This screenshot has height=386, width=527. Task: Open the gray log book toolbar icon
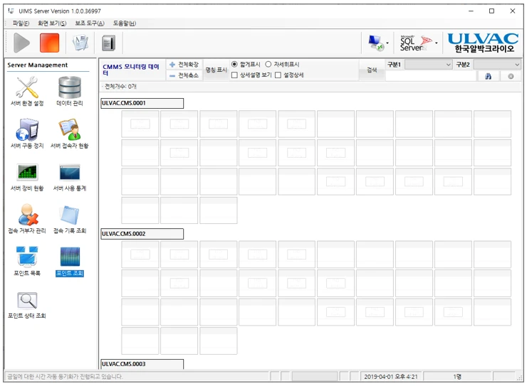click(108, 43)
